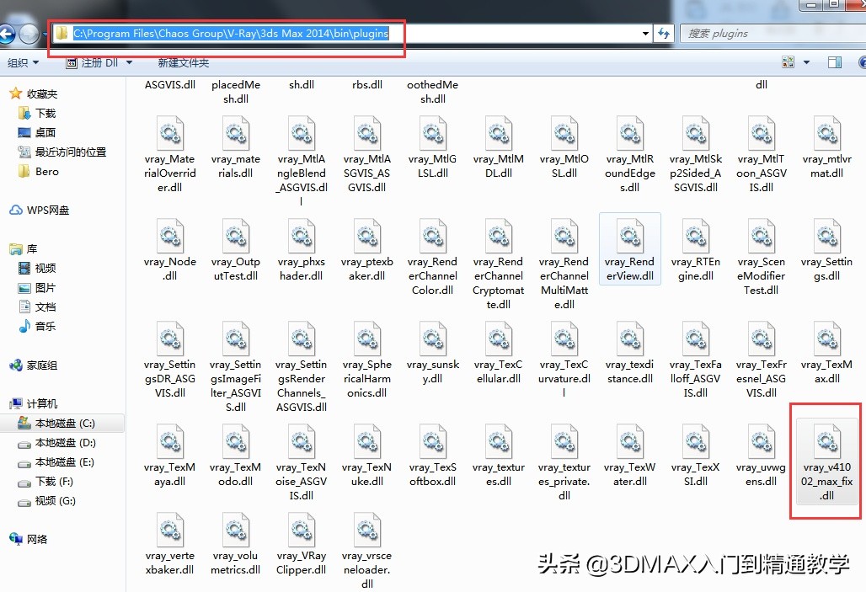Select the vray_v41002_max_fix.dll file
Image resolution: width=866 pixels, height=592 pixels.
coord(827,444)
